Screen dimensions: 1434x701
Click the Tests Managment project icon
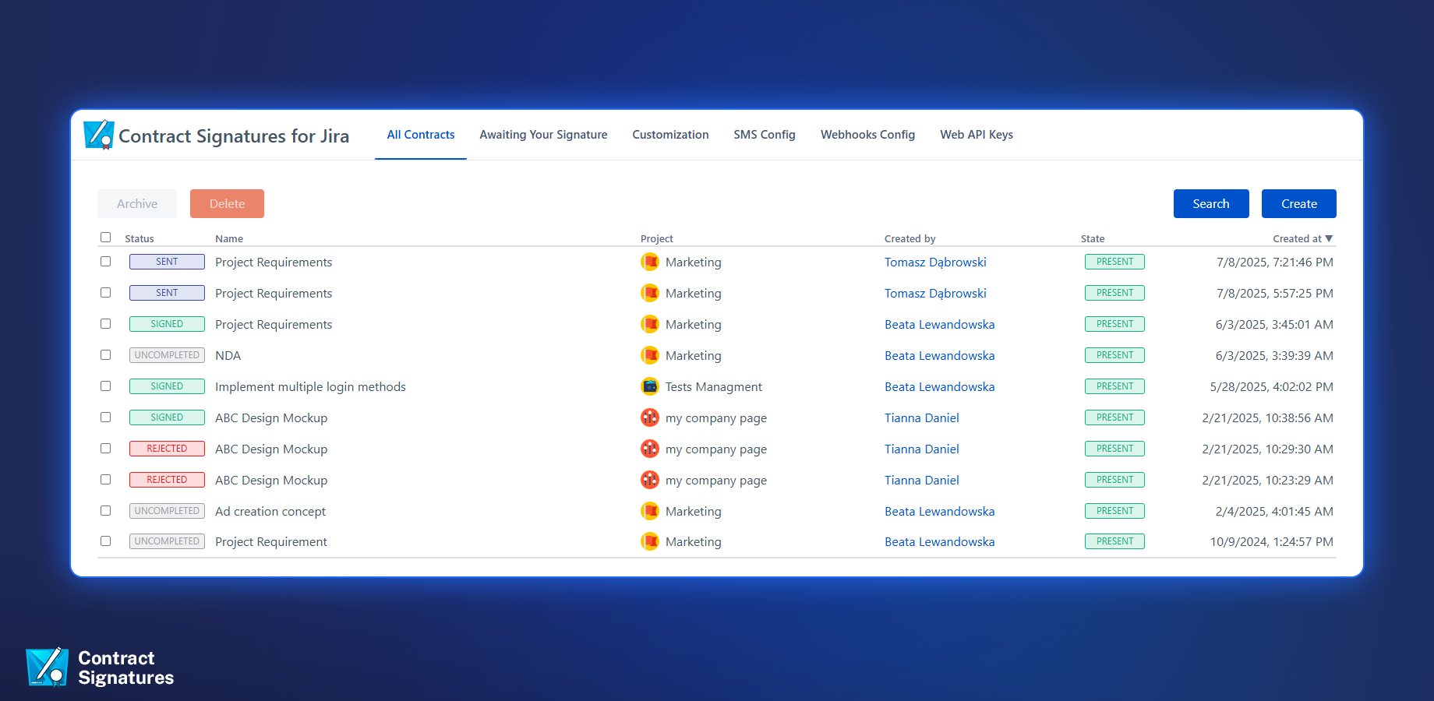(650, 386)
